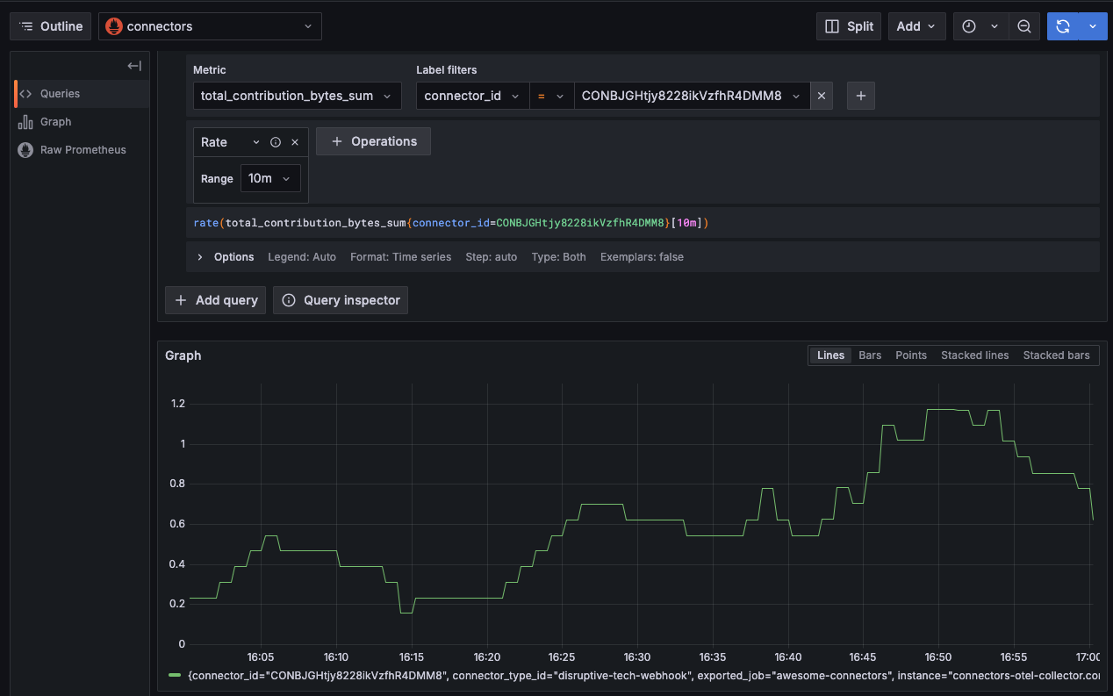1113x696 pixels.
Task: Click the Split view button
Action: [x=849, y=26]
